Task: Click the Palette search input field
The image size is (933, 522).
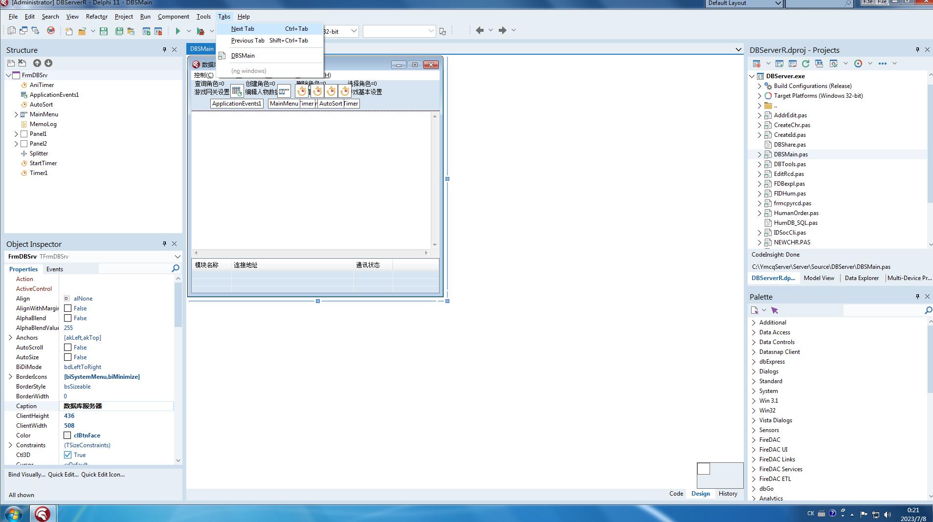Action: [883, 310]
